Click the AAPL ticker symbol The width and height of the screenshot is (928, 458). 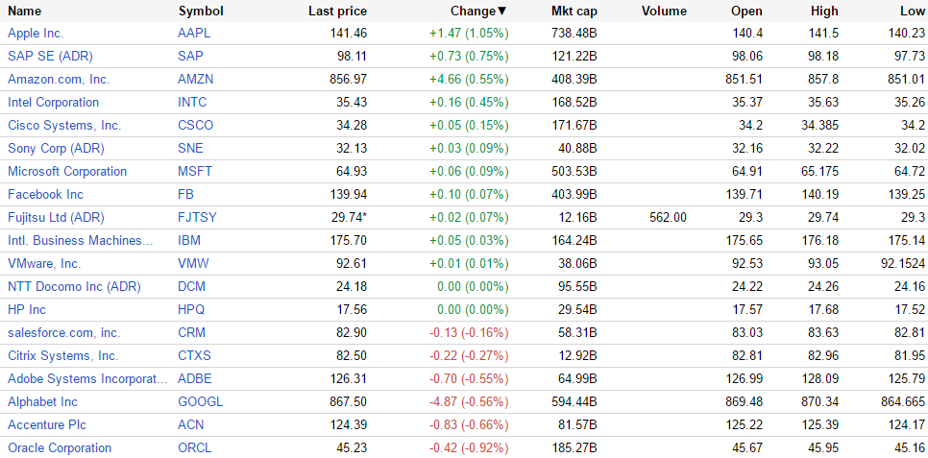193,34
